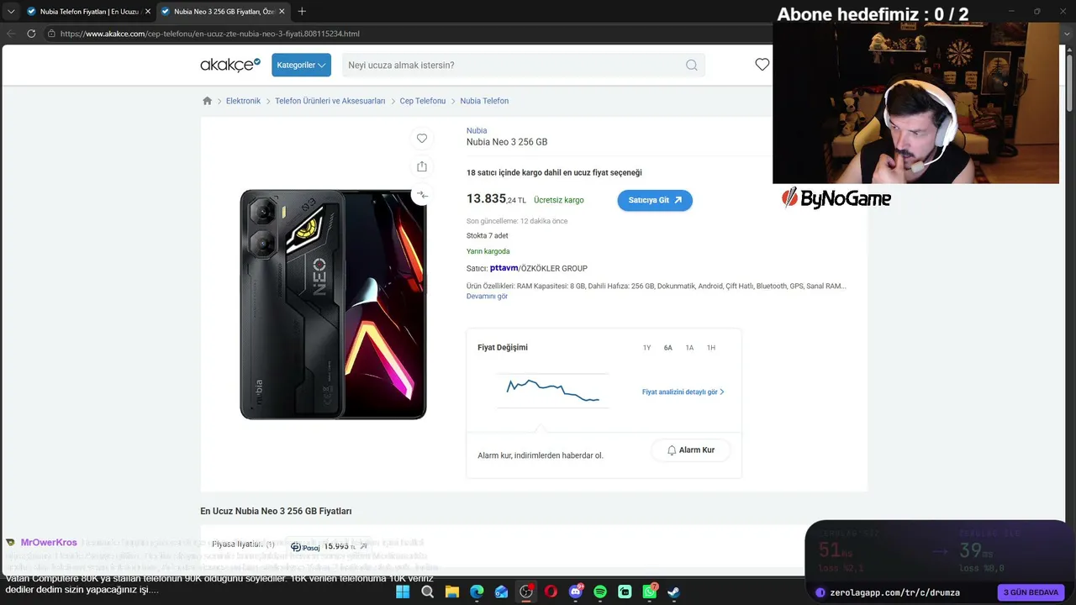1076x605 pixels.
Task: Open the browser tab list dropdown
Action: pyautogui.click(x=11, y=12)
